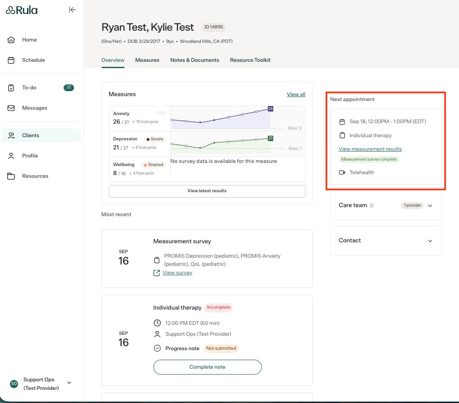Click the Profile person icon
459x403 pixels.
click(11, 156)
